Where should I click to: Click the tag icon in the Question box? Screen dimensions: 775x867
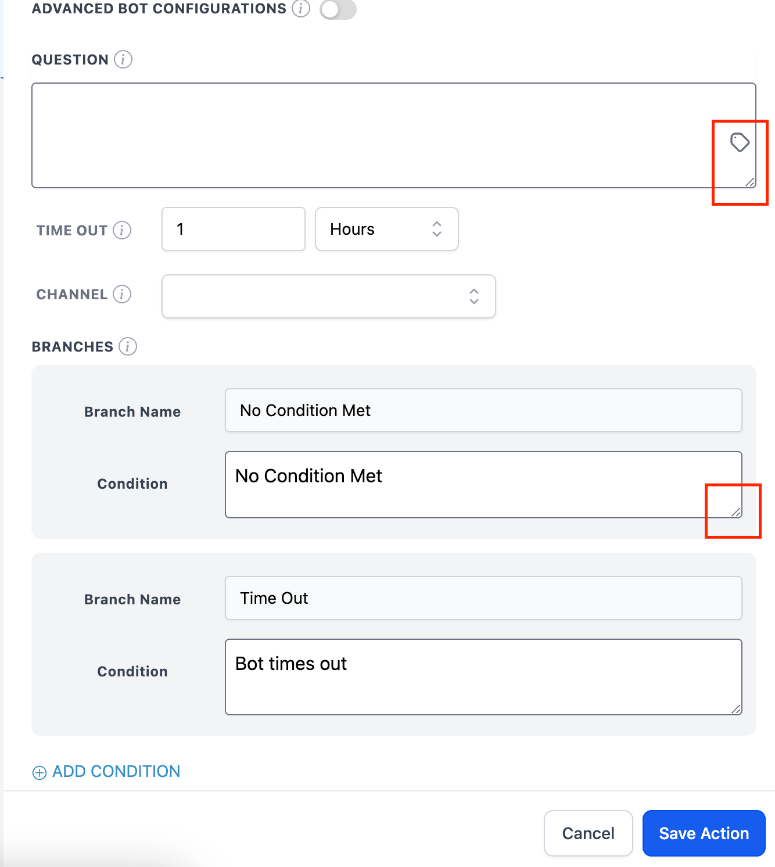click(740, 142)
